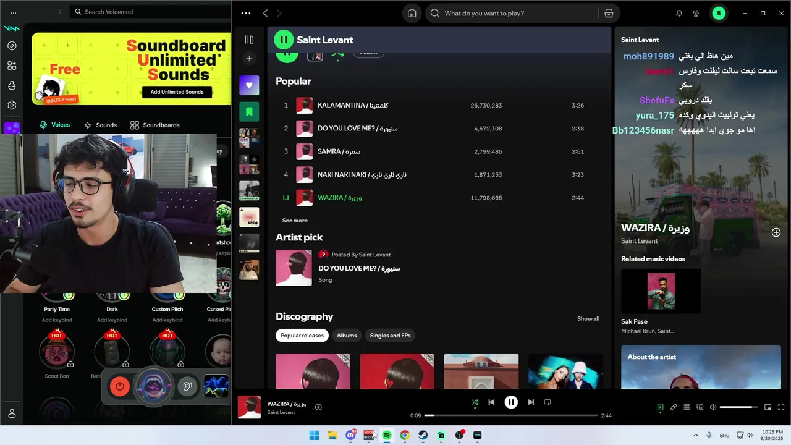Open Spotify notifications bell
Viewport: 791px width, 445px height.
tap(679, 13)
